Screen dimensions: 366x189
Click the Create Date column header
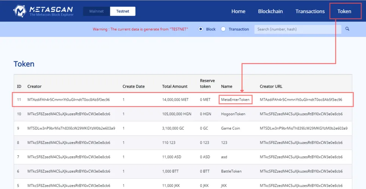pyautogui.click(x=133, y=86)
